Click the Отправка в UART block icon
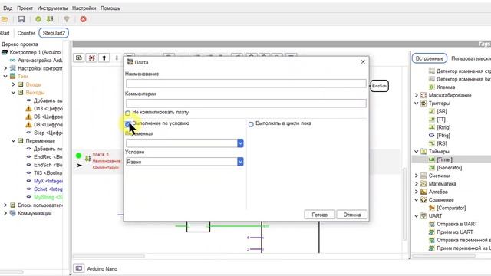This screenshot has width=491, height=276. (431, 224)
